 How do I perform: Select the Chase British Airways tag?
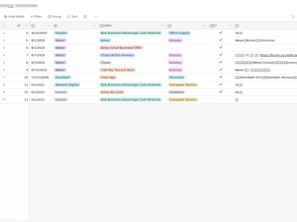(x=117, y=55)
